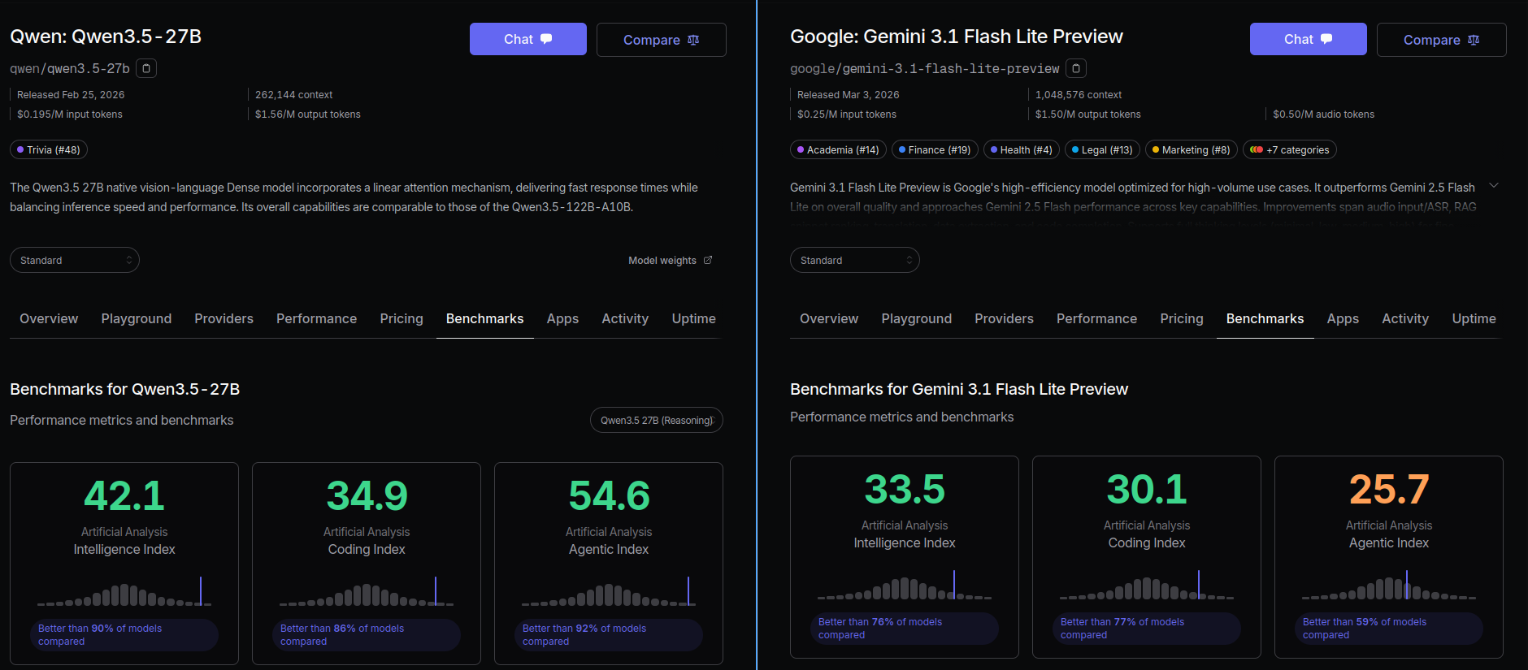Viewport: 1528px width, 670px height.
Task: Click the "1,048,576 context" value
Action: click(1078, 95)
